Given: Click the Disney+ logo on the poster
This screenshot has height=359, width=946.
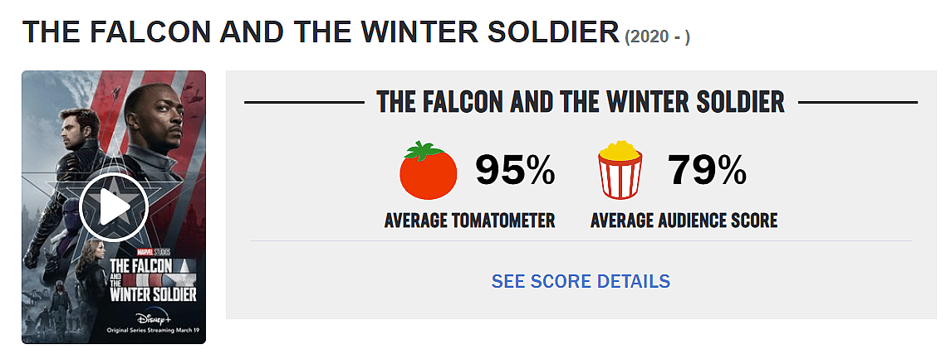Looking at the screenshot, I should tap(153, 316).
